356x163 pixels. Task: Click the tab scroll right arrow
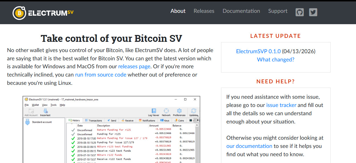click(198, 121)
